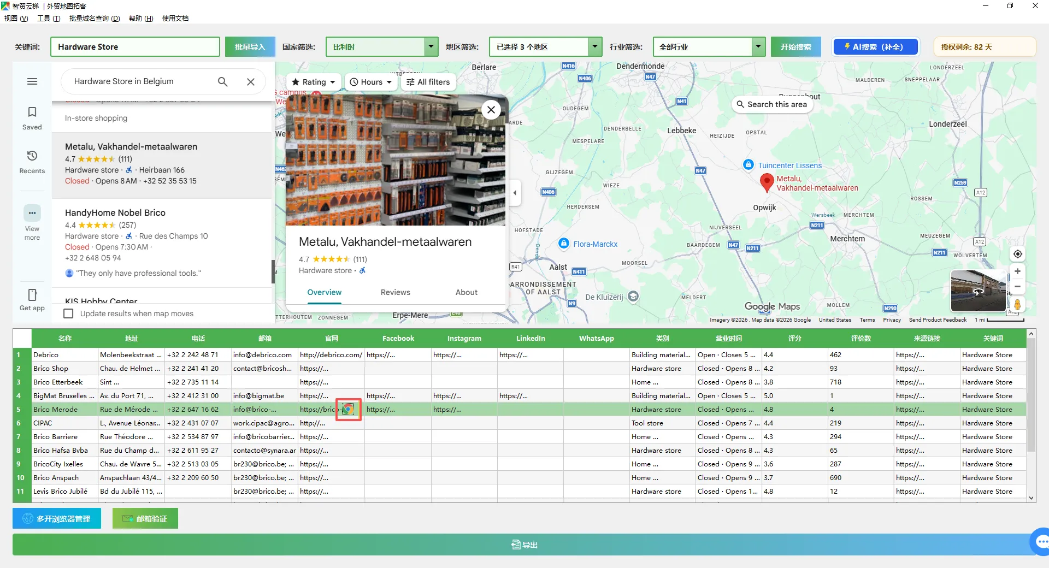Open Recents history in the sidebar
The image size is (1049, 568).
pos(32,162)
